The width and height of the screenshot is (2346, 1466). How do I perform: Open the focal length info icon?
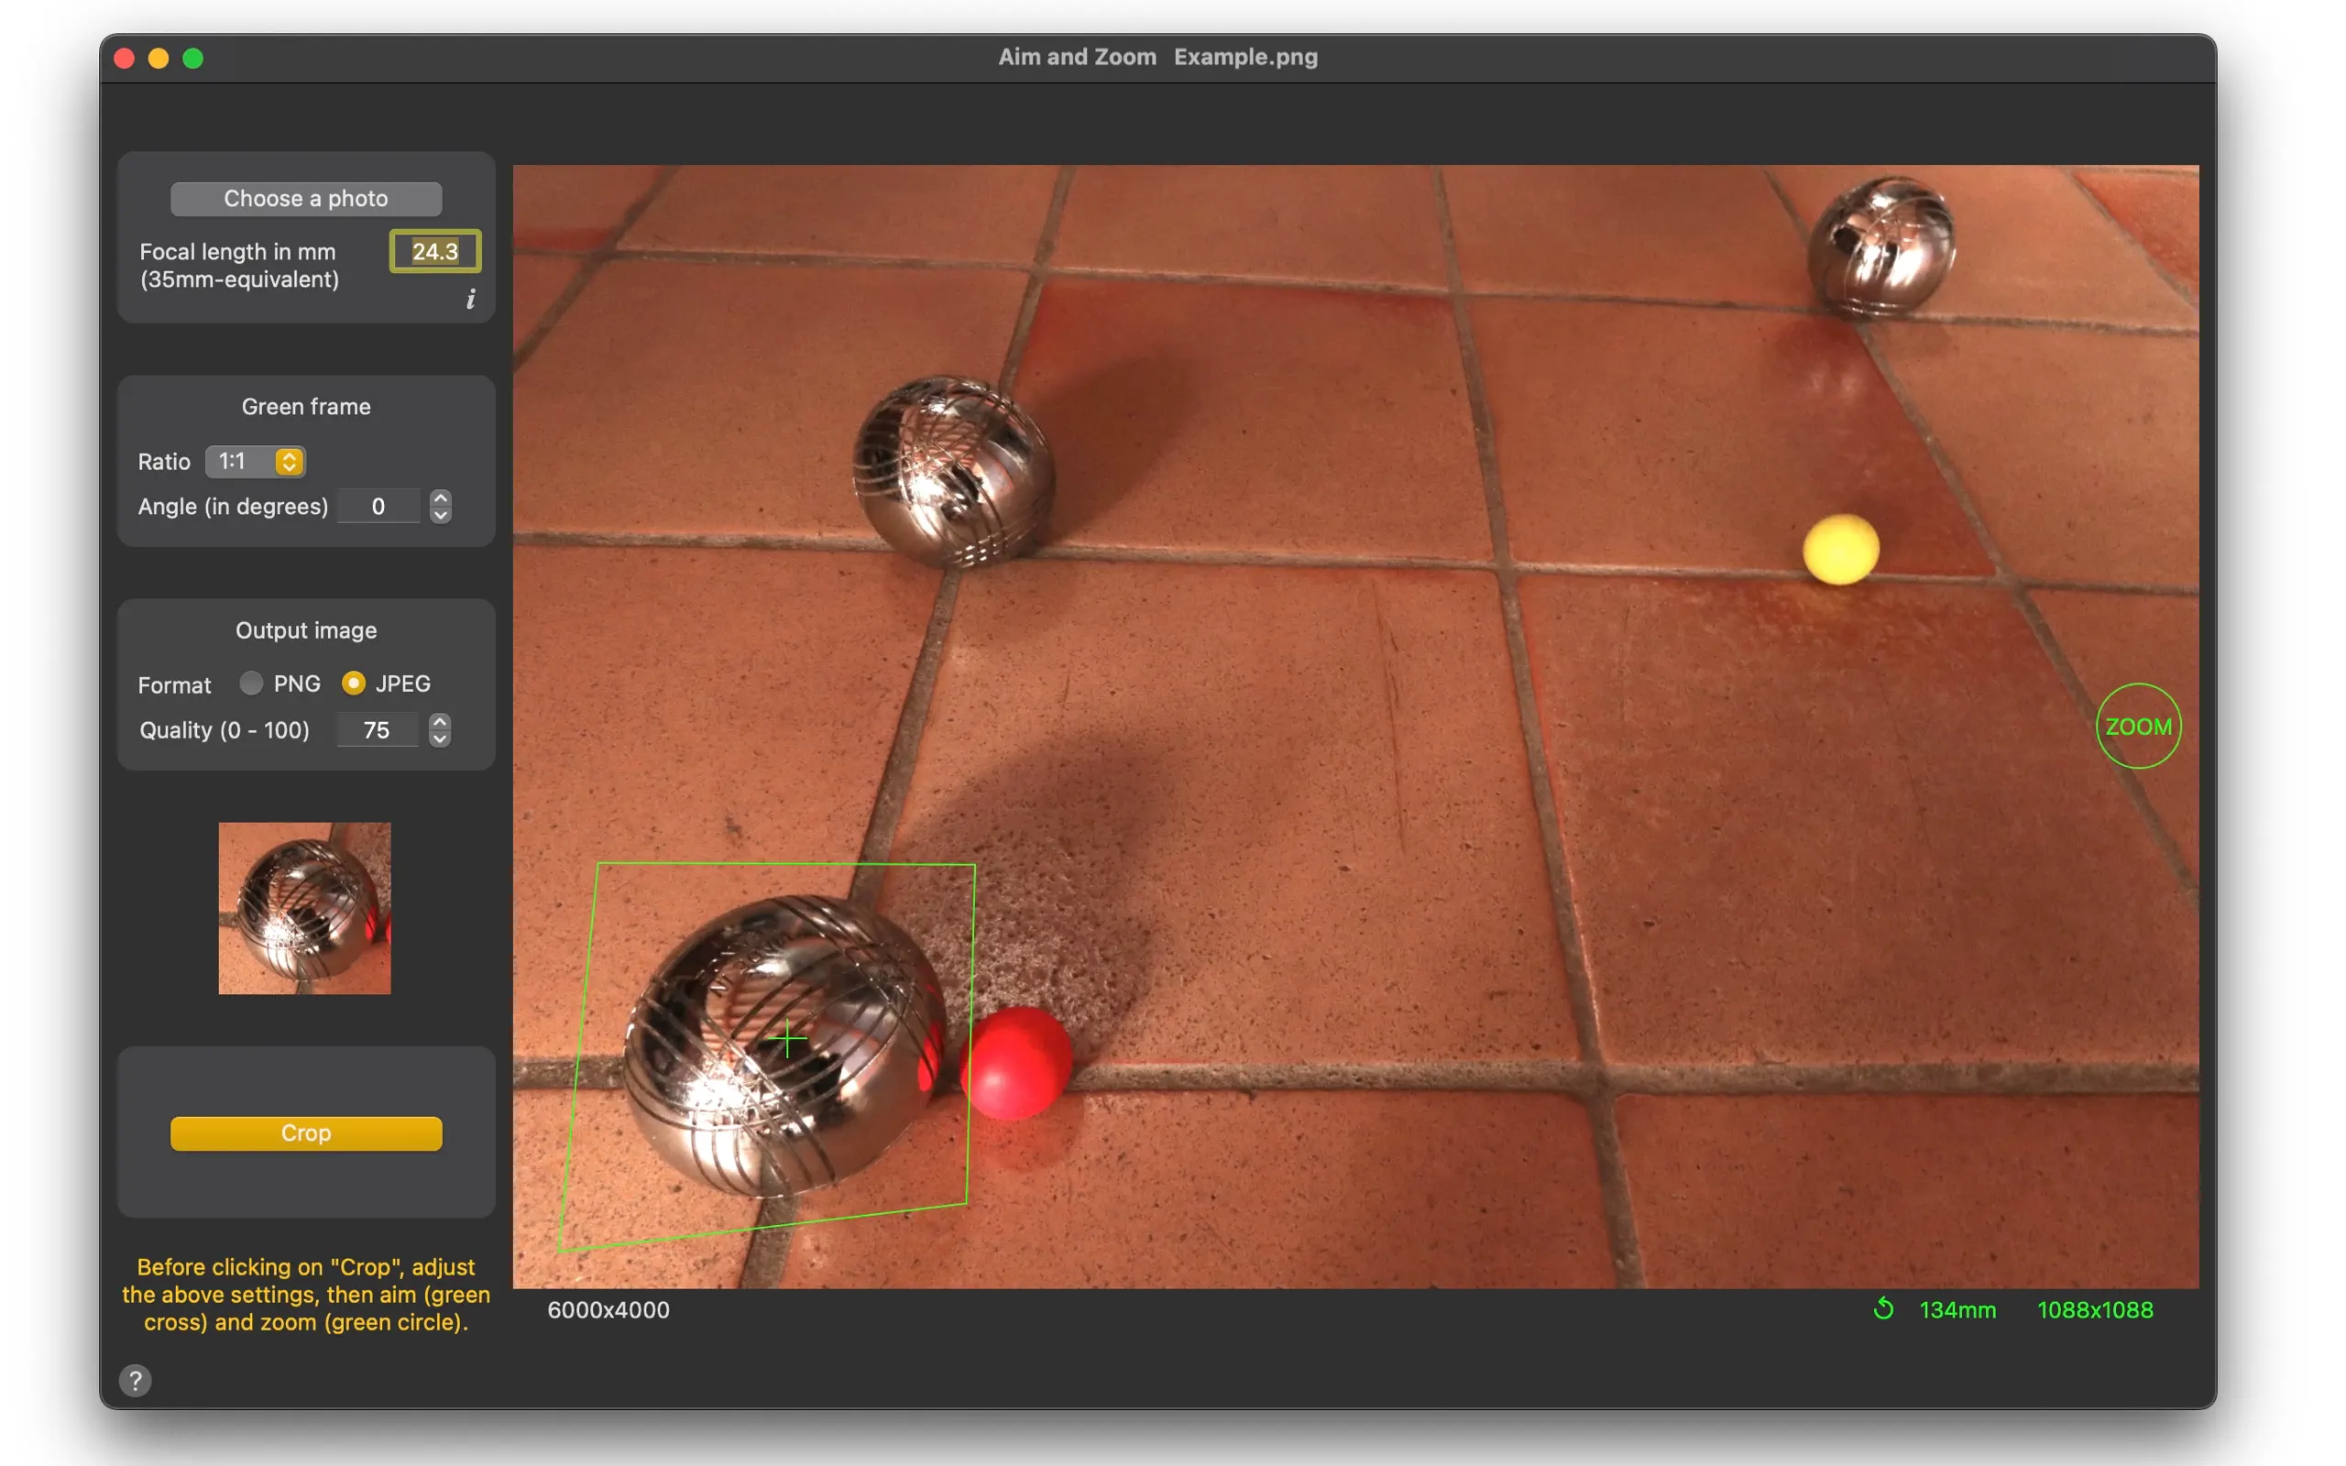pyautogui.click(x=471, y=299)
